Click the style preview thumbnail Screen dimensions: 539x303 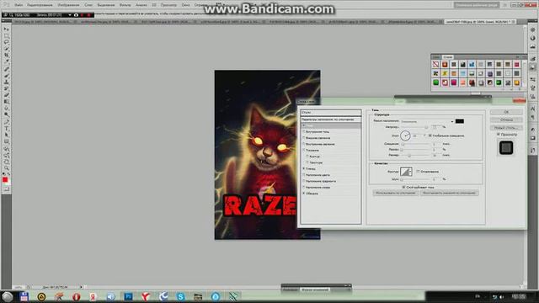coord(506,148)
